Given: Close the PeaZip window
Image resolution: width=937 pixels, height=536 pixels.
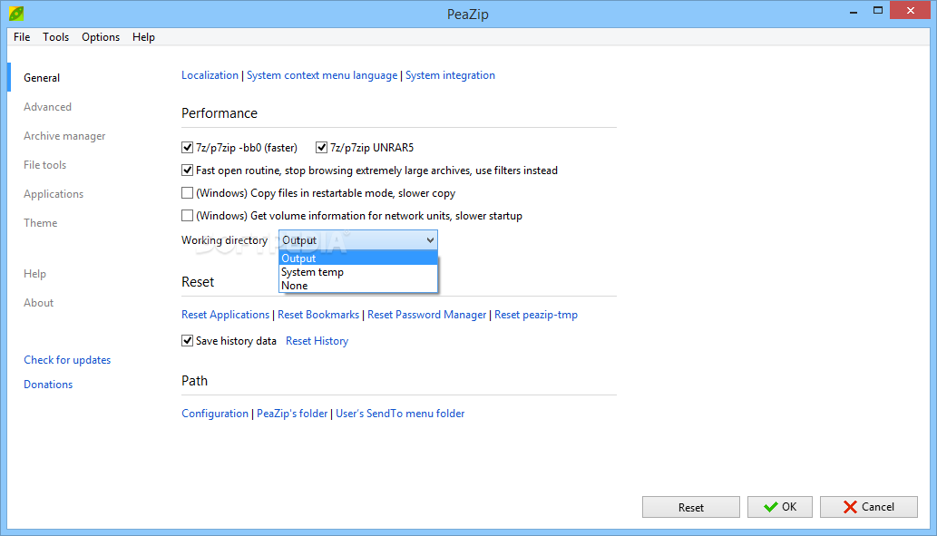Looking at the screenshot, I should pos(910,11).
